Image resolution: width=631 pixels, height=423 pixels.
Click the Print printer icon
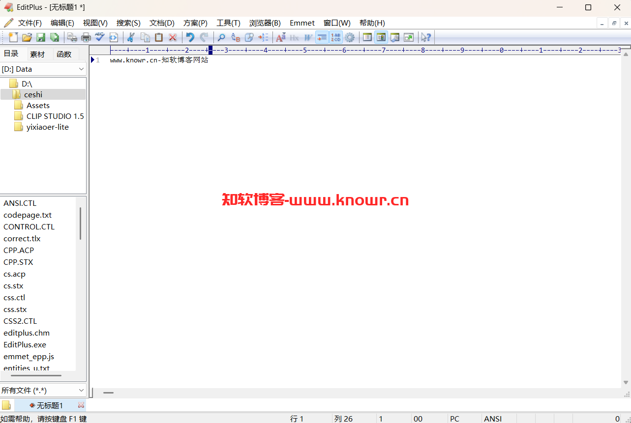pyautogui.click(x=86, y=37)
